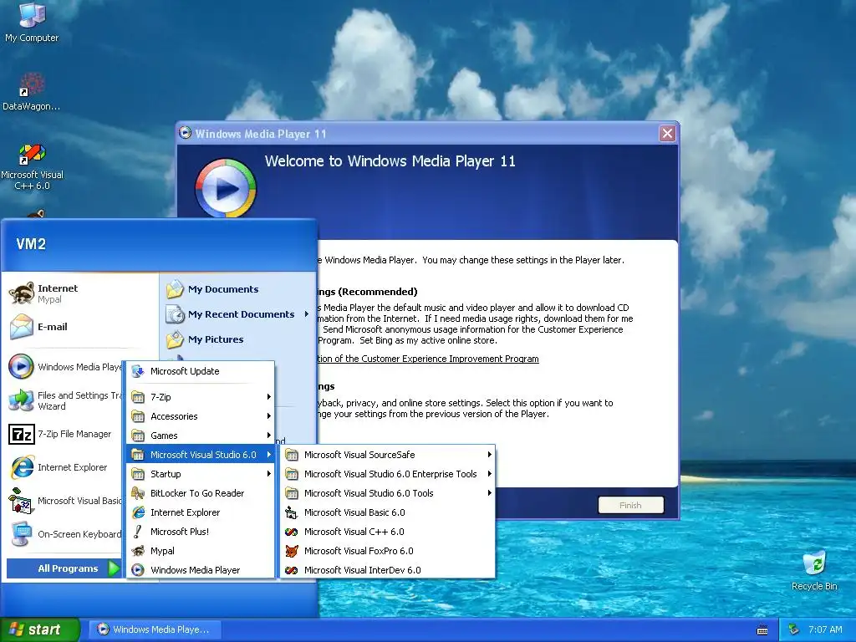The height and width of the screenshot is (642, 856).
Task: Click the Mypal Internet raccoon icon
Action: coord(22,293)
